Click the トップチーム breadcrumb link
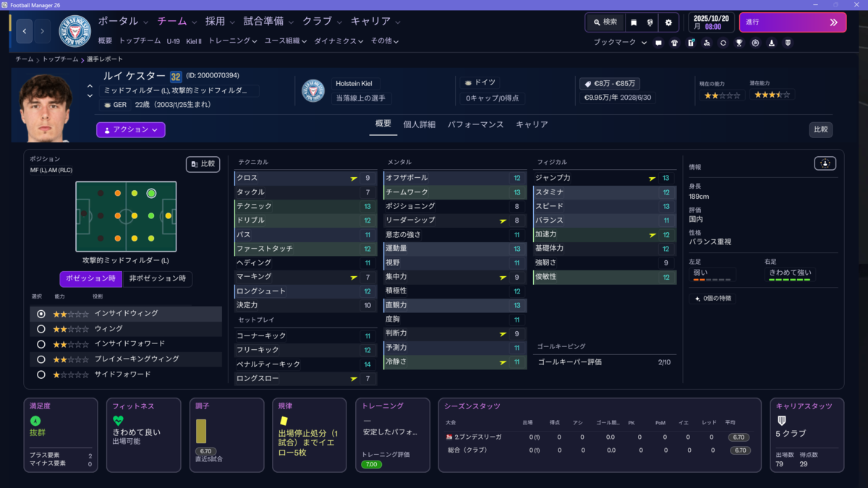Screen dimensions: 868x488 (x=60, y=59)
